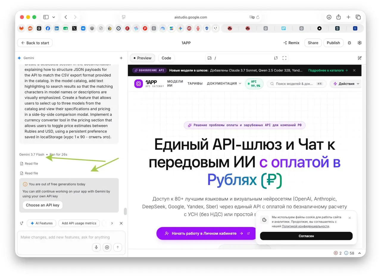Click the 1APP logo in preview

(149, 84)
